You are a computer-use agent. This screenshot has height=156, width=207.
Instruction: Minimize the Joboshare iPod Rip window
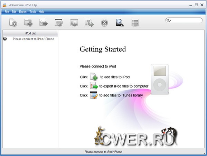tap(191, 5)
